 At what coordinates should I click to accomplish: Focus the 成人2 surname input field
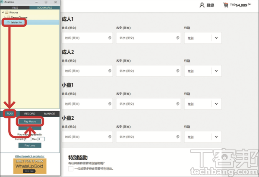tap(87, 71)
